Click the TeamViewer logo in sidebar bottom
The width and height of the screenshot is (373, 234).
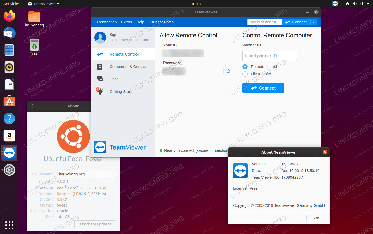coord(120,147)
